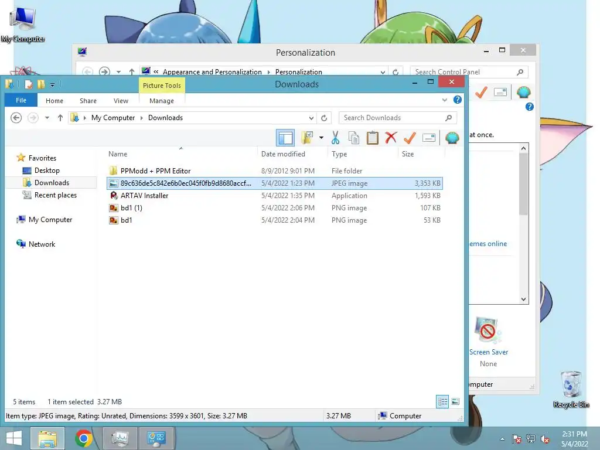
Task: Open the themes online link in Personalization
Action: [488, 244]
